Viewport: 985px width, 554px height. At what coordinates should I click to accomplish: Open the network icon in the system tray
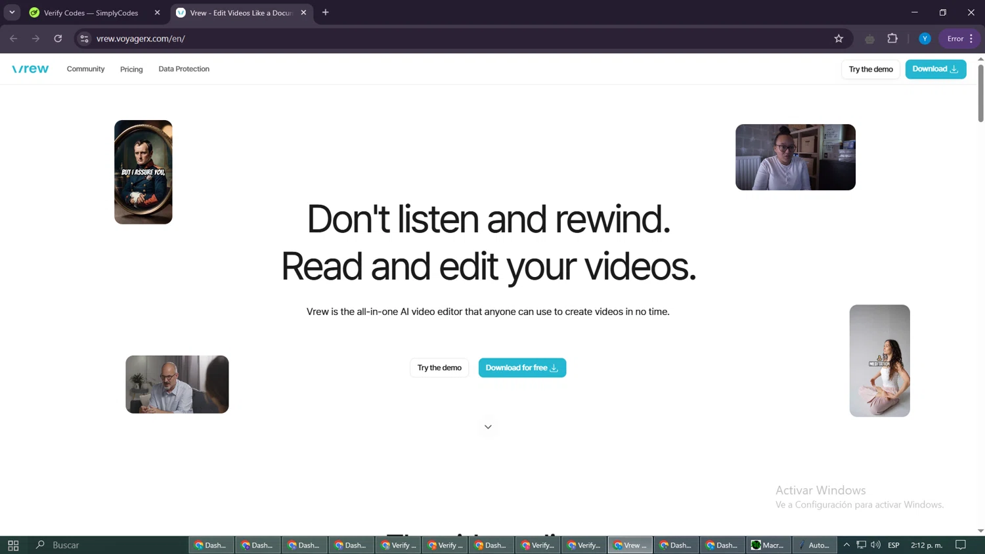(x=861, y=545)
